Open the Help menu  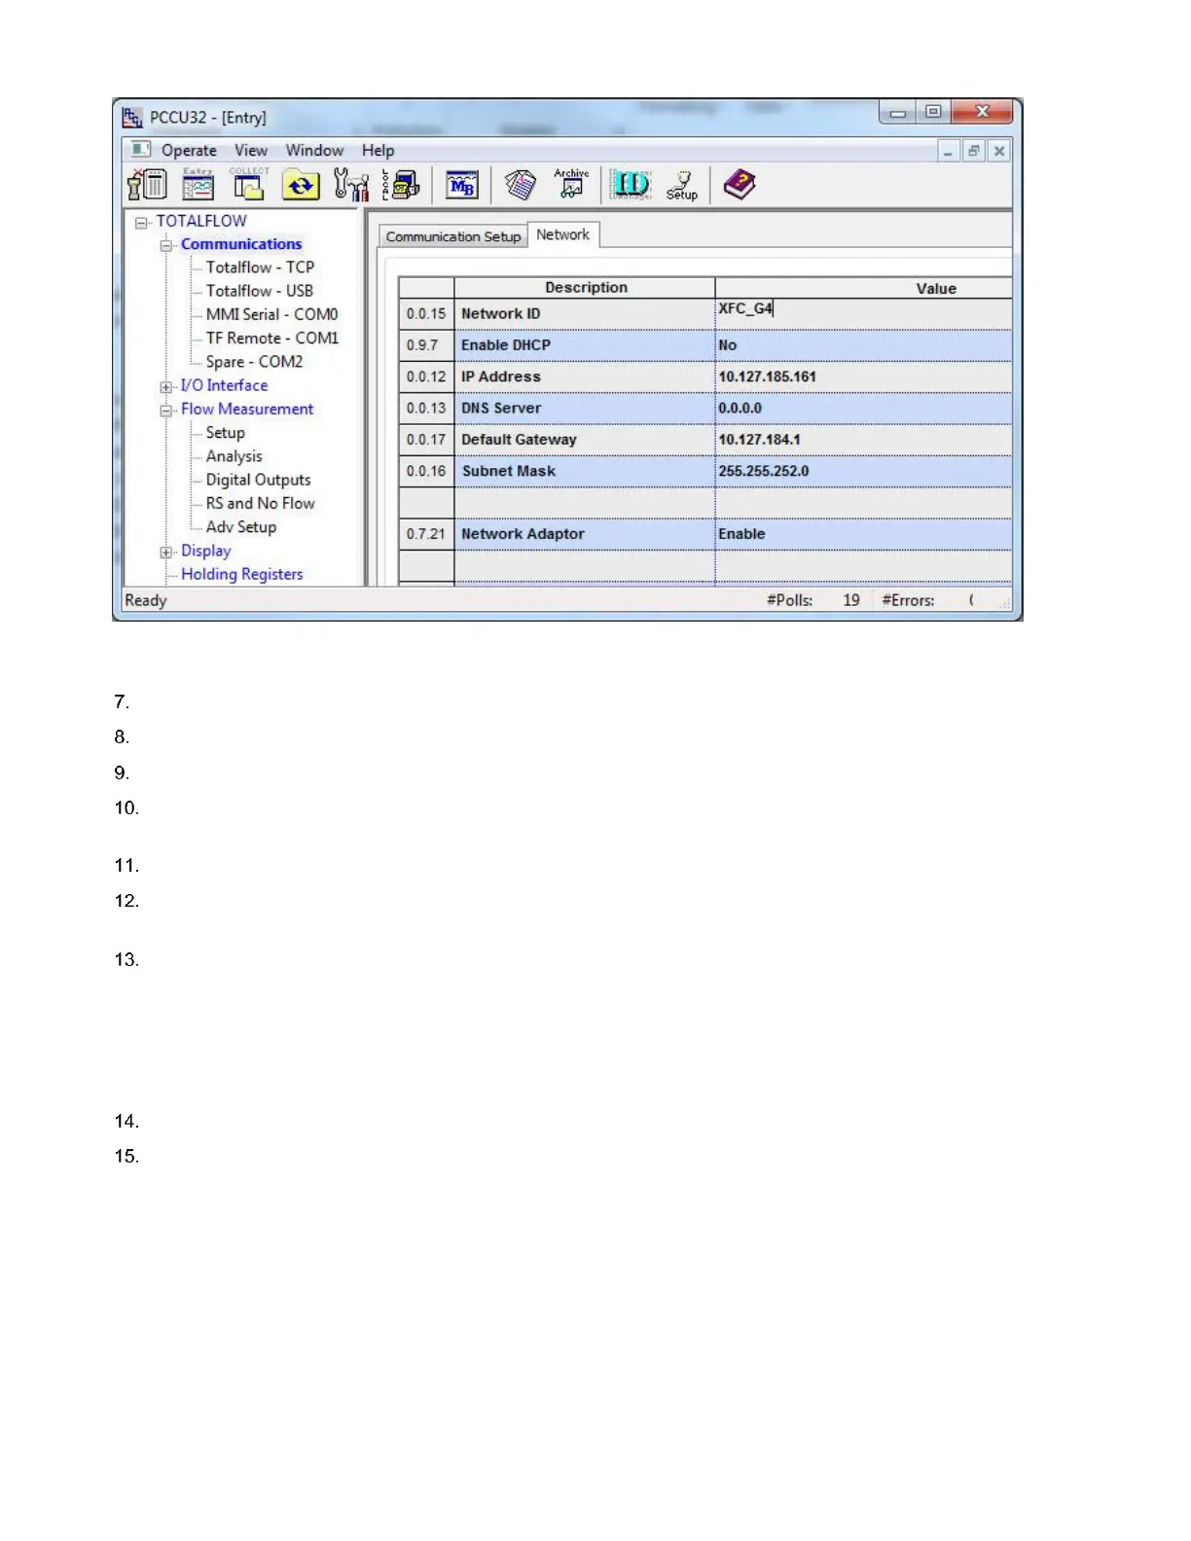(x=379, y=151)
